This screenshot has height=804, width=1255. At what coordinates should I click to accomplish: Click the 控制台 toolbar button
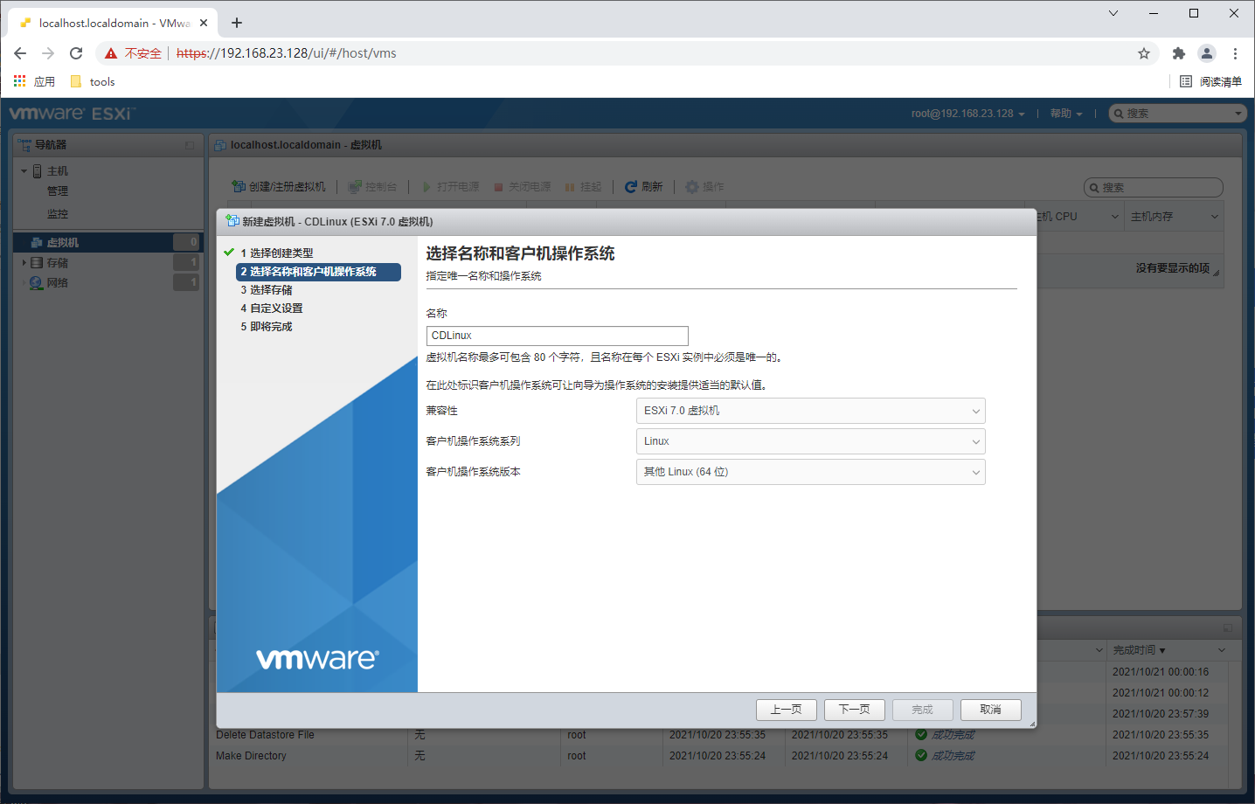pyautogui.click(x=372, y=187)
